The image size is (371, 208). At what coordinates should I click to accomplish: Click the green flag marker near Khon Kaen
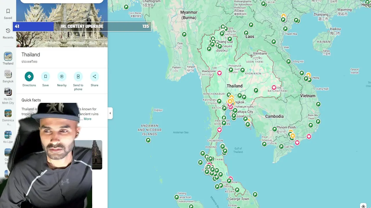pos(243,70)
